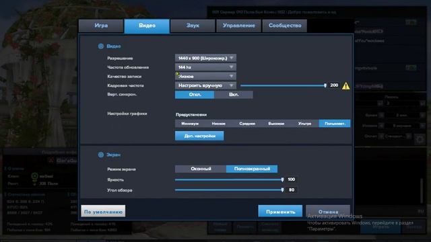Select the Пользоват. custom preset
Screen dimensions: 431x242
pyautogui.click(x=335, y=124)
